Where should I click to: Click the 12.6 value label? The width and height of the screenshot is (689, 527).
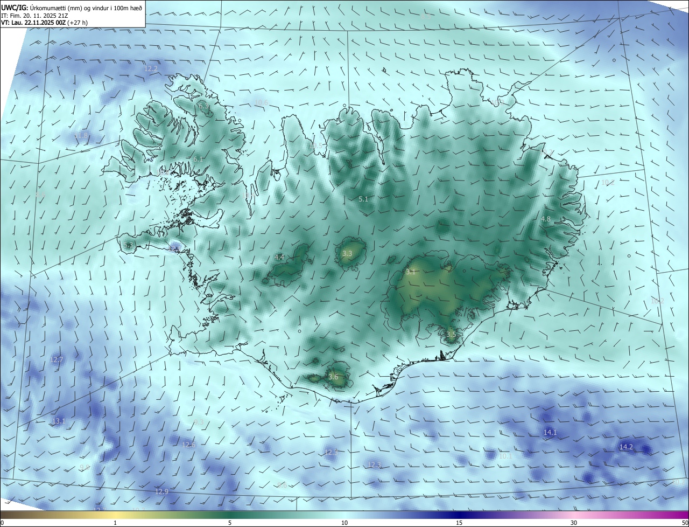[189, 445]
